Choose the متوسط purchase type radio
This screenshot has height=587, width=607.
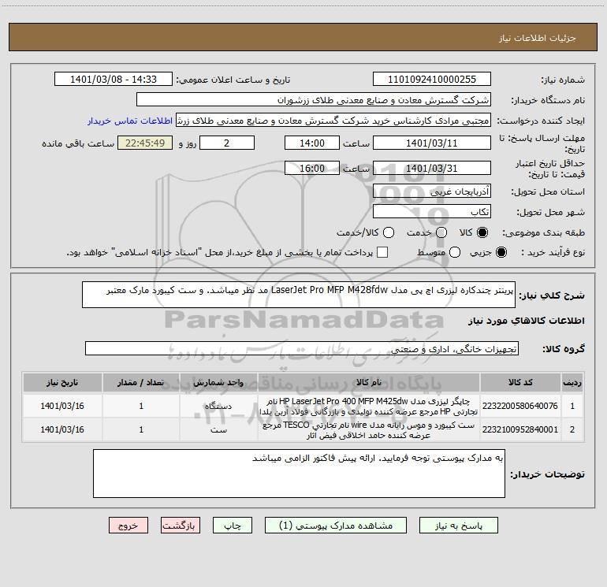tap(455, 252)
